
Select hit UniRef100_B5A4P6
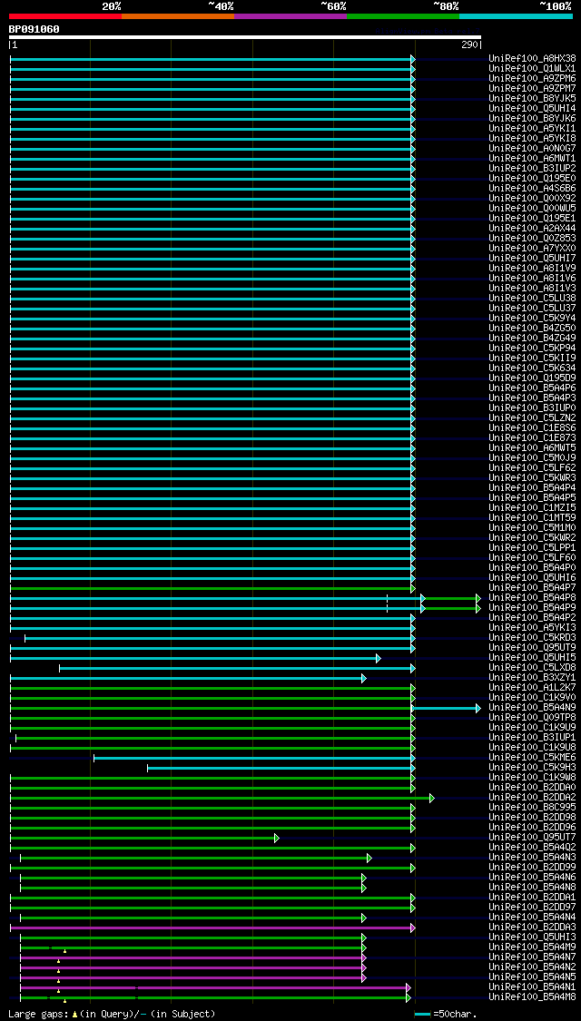point(532,388)
